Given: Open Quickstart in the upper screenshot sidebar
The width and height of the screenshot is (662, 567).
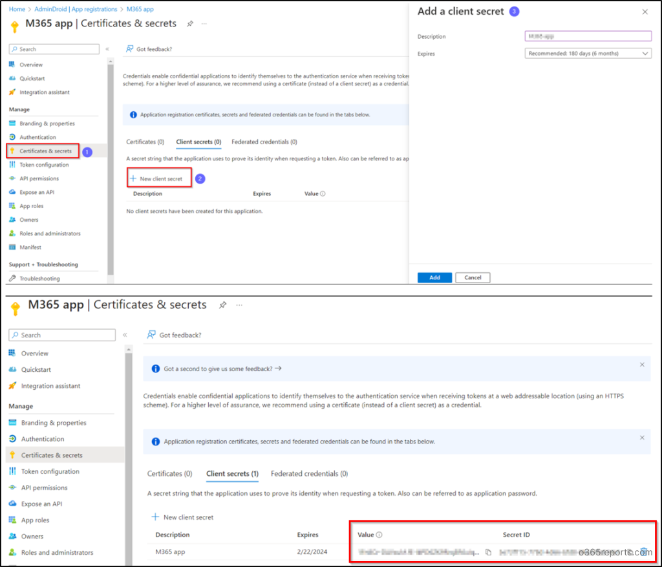Looking at the screenshot, I should (x=27, y=78).
